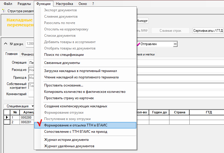Open the Окно menu
This screenshot has width=224, height=153.
tap(83, 4)
